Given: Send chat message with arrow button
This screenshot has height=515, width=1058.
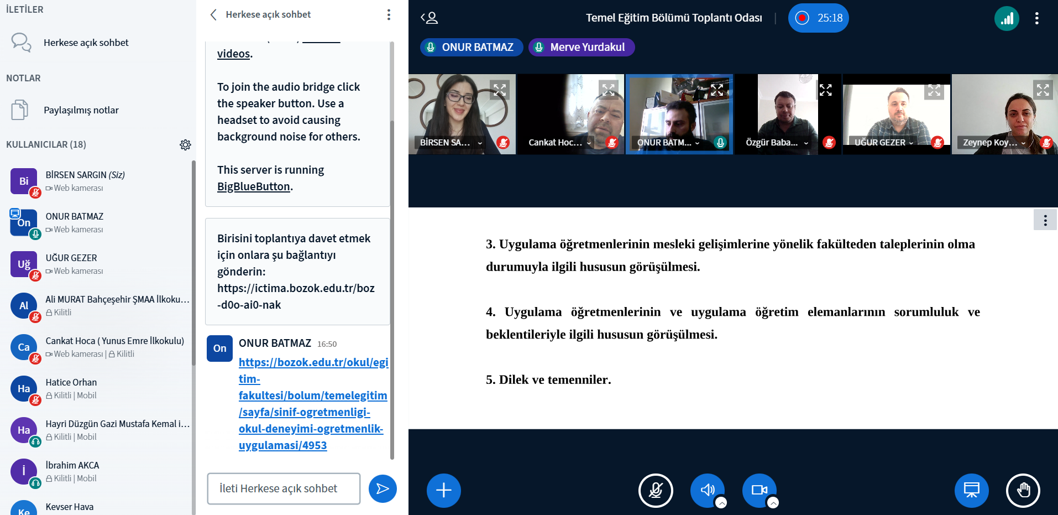Looking at the screenshot, I should [x=383, y=488].
